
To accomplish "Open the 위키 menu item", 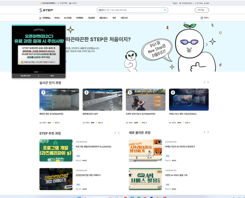I will 114,18.
